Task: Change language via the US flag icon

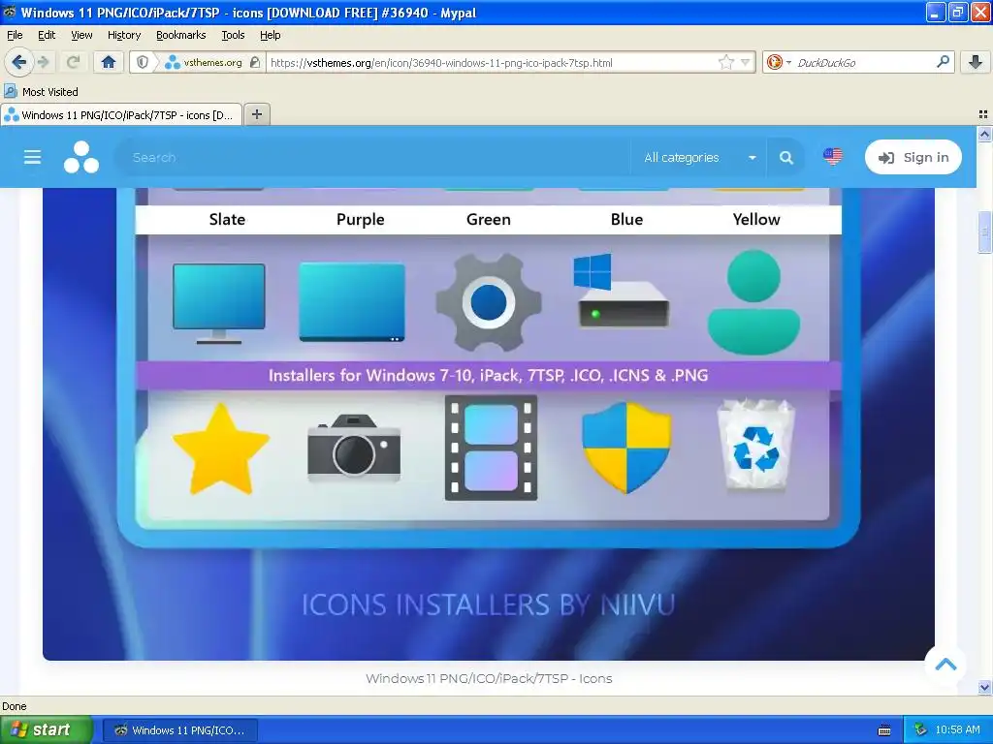Action: click(x=833, y=156)
